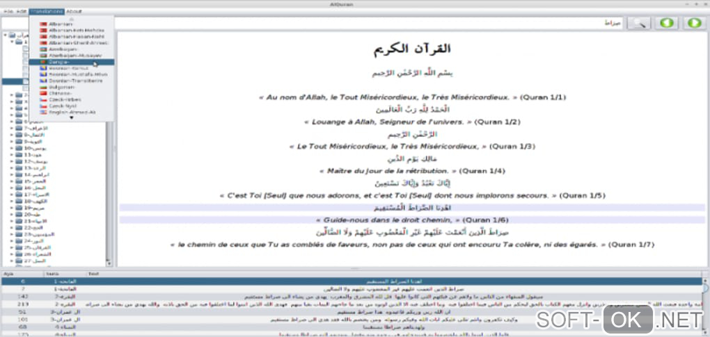Select result row for aya 68
Screen dimensions: 710x337
coord(352,327)
